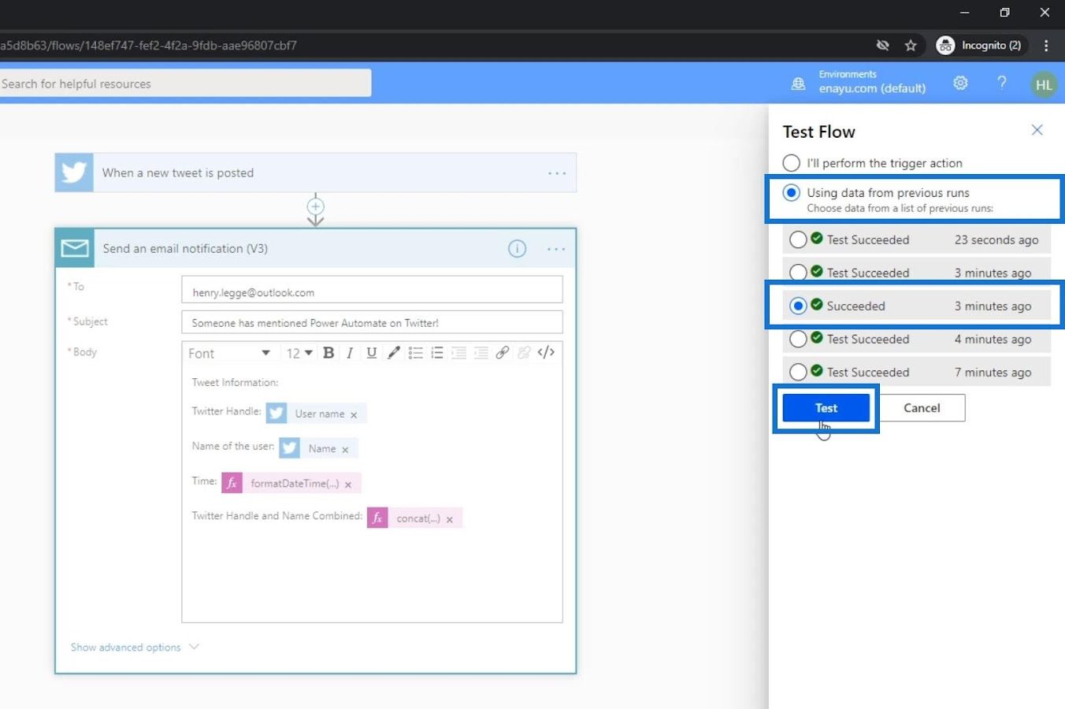This screenshot has height=709, width=1065.
Task: Click the concat expression token
Action: (415, 518)
